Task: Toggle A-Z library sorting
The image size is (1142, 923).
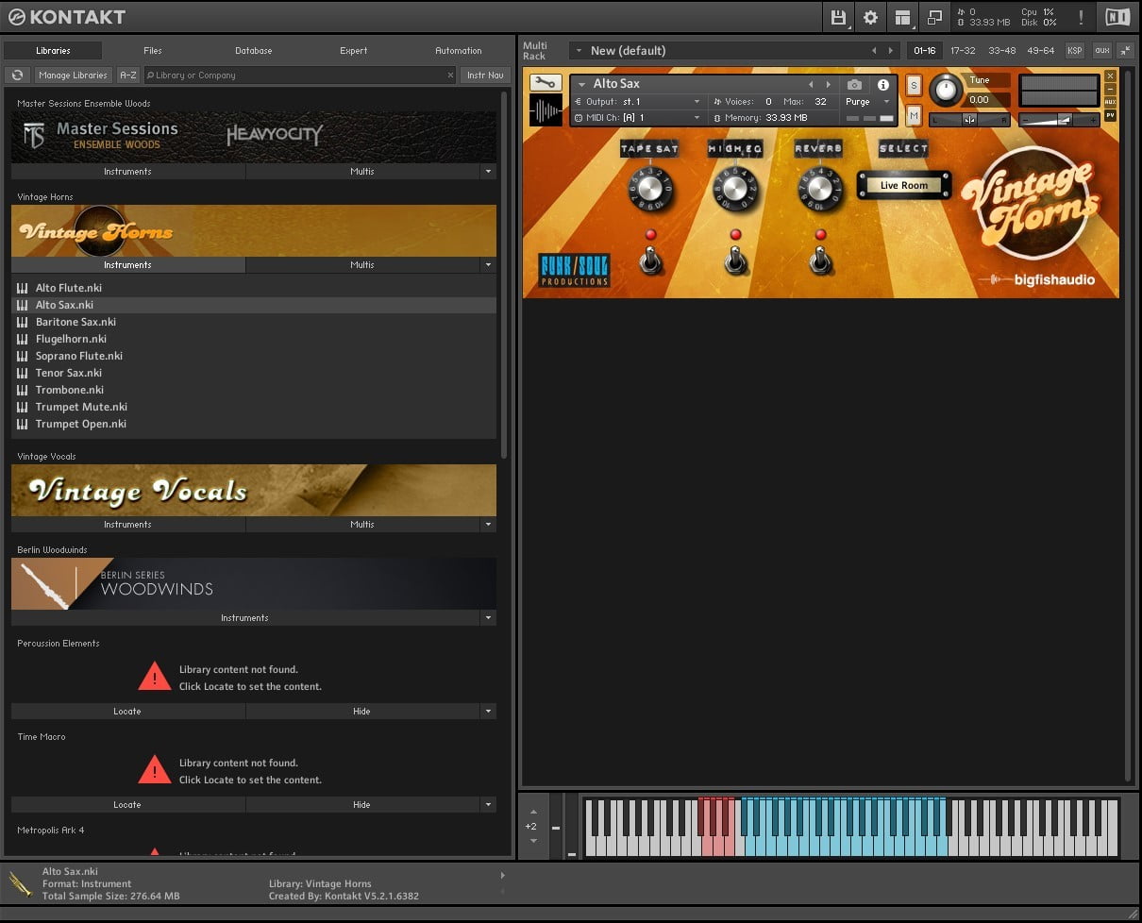Action: [128, 75]
